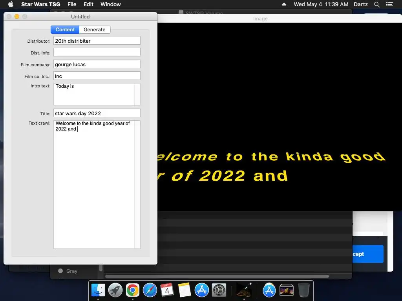Click the date and time in menu bar

click(321, 4)
